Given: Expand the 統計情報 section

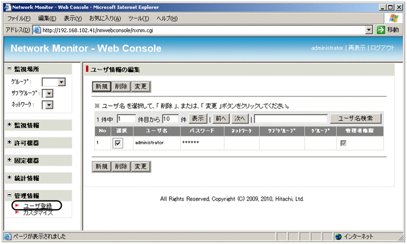Looking at the screenshot, I should tap(10, 178).
